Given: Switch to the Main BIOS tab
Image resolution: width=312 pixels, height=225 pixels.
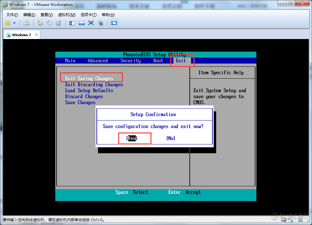Looking at the screenshot, I should (x=70, y=61).
